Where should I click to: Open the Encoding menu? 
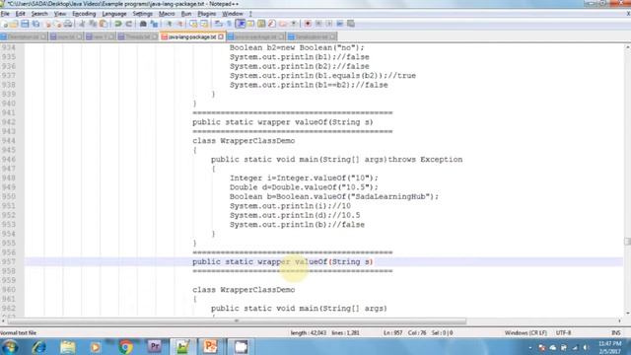pyautogui.click(x=84, y=14)
